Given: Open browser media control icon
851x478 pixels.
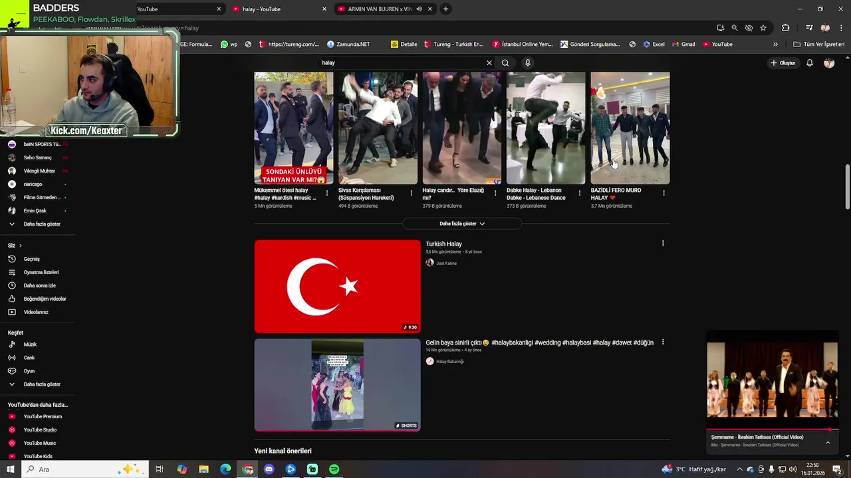Looking at the screenshot, I should click(809, 28).
